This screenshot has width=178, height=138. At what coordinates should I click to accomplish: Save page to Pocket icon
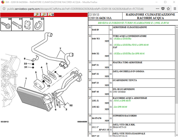coord(163,9)
